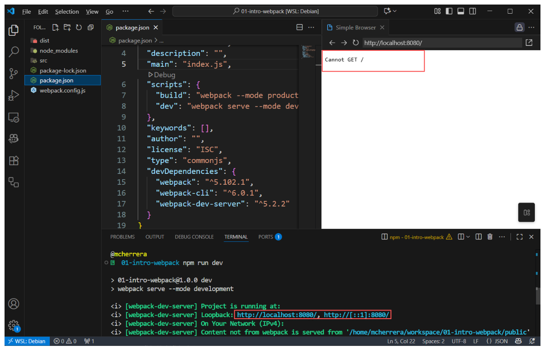Screen dimensions: 545x350
Task: Open the Selection menu
Action: tap(67, 11)
